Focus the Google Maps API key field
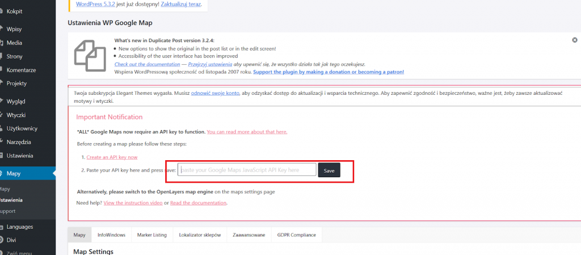581x255 pixels. 247,170
